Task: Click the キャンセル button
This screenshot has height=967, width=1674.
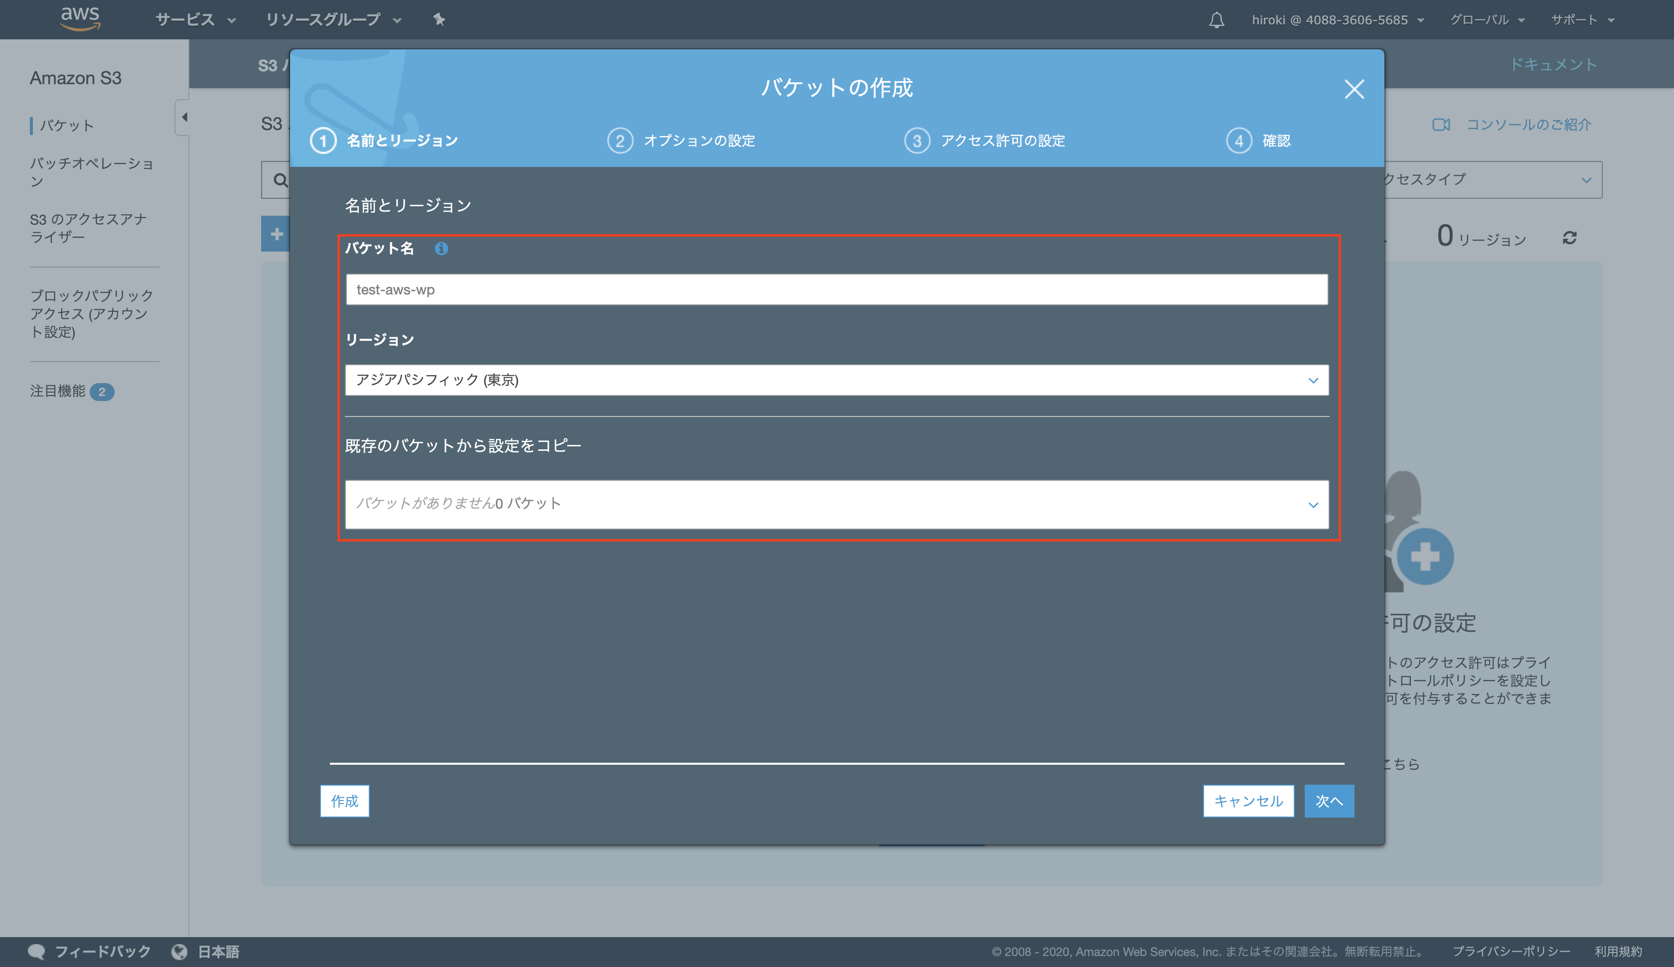Action: 1248,801
